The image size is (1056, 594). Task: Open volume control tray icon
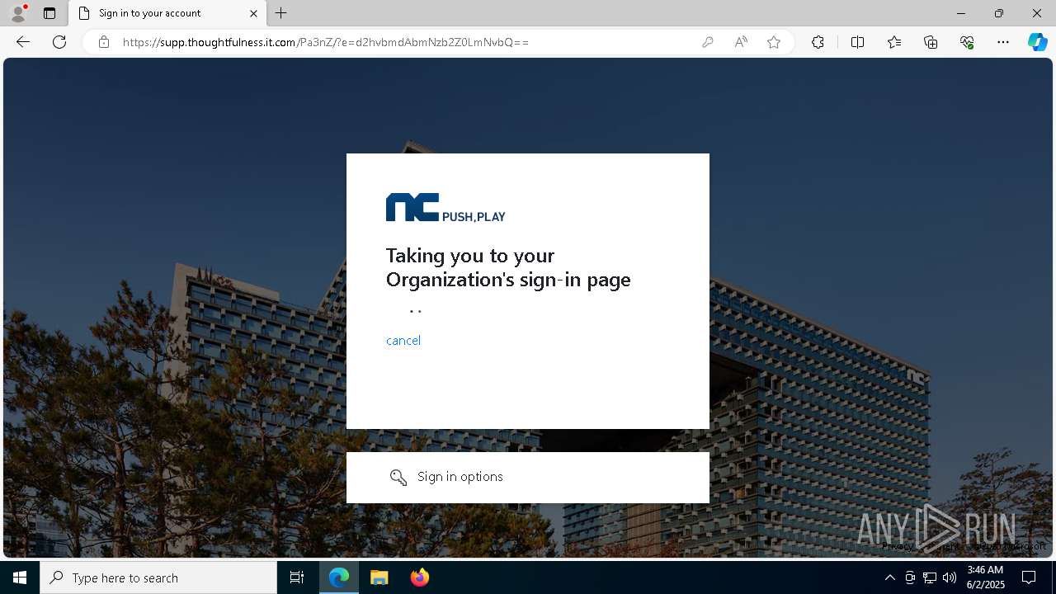click(x=950, y=577)
